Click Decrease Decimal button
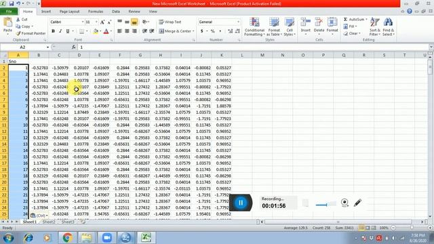 [237, 31]
